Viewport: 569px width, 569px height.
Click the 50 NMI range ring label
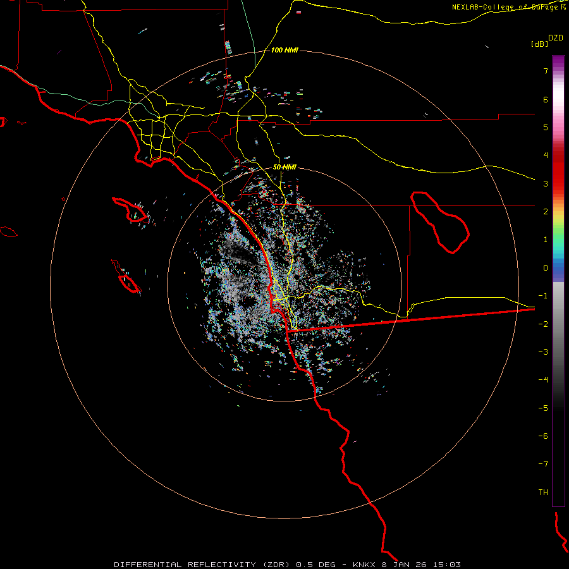tap(284, 167)
